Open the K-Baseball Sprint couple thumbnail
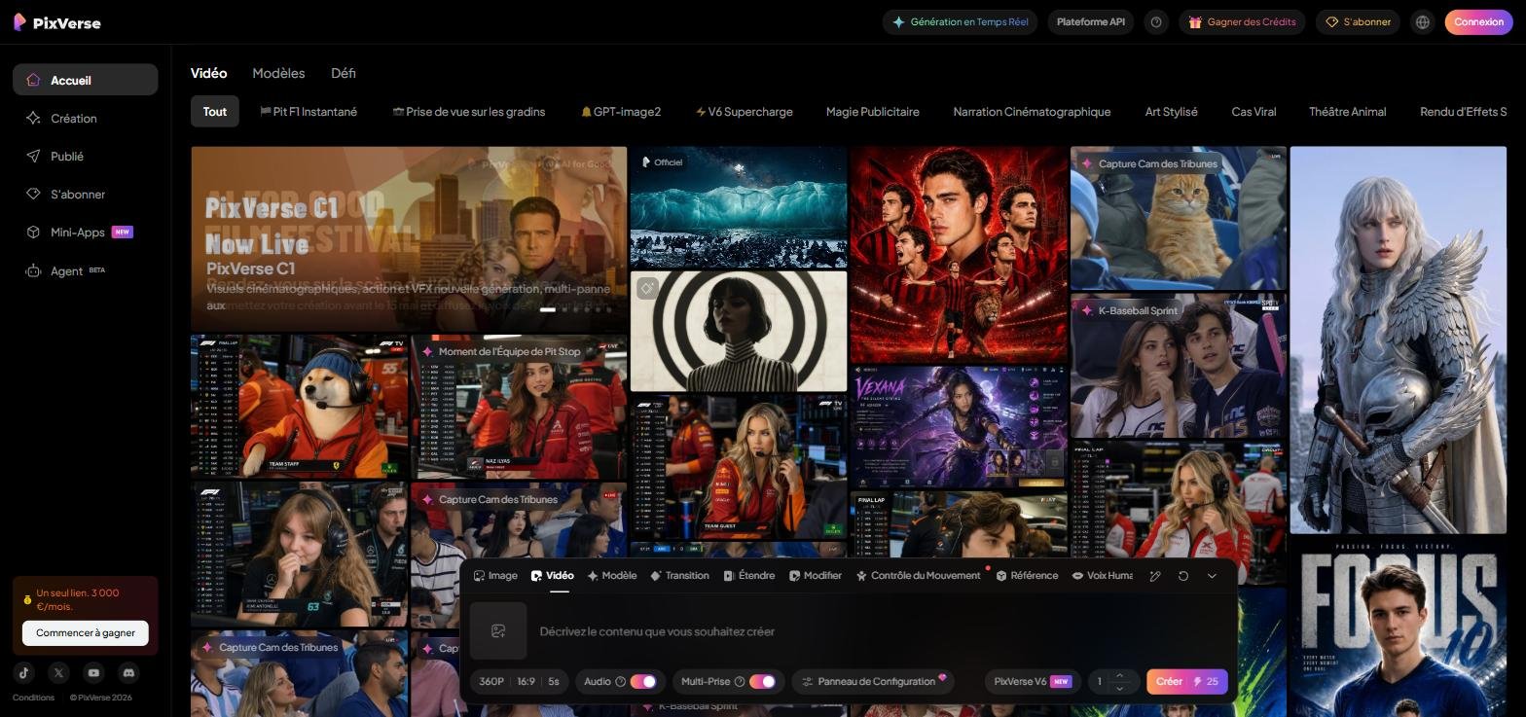 [1179, 366]
